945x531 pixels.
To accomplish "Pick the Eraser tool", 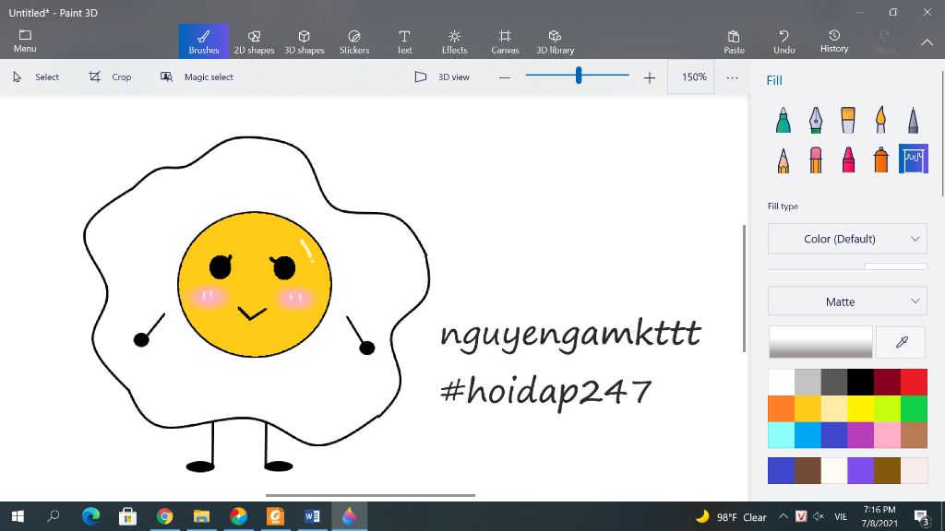I will click(816, 160).
